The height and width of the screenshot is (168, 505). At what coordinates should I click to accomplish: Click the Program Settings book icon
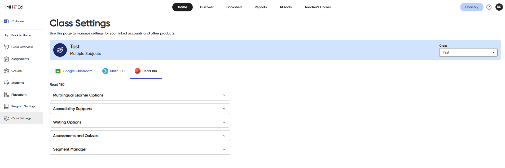6,106
